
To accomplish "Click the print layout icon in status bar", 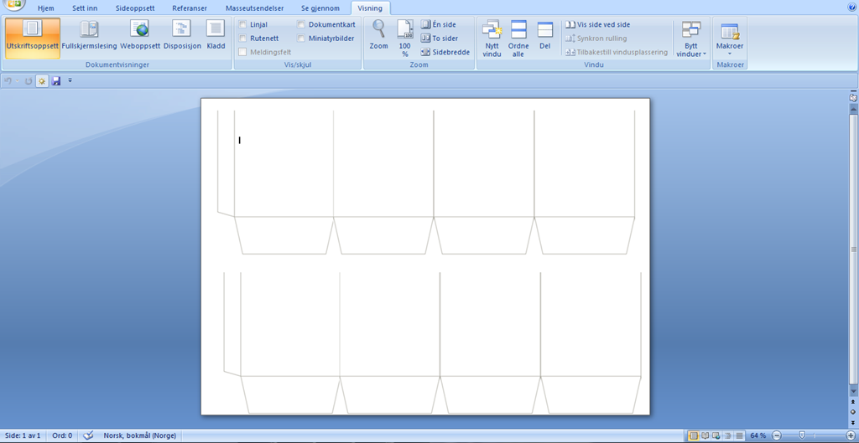I will [693, 436].
